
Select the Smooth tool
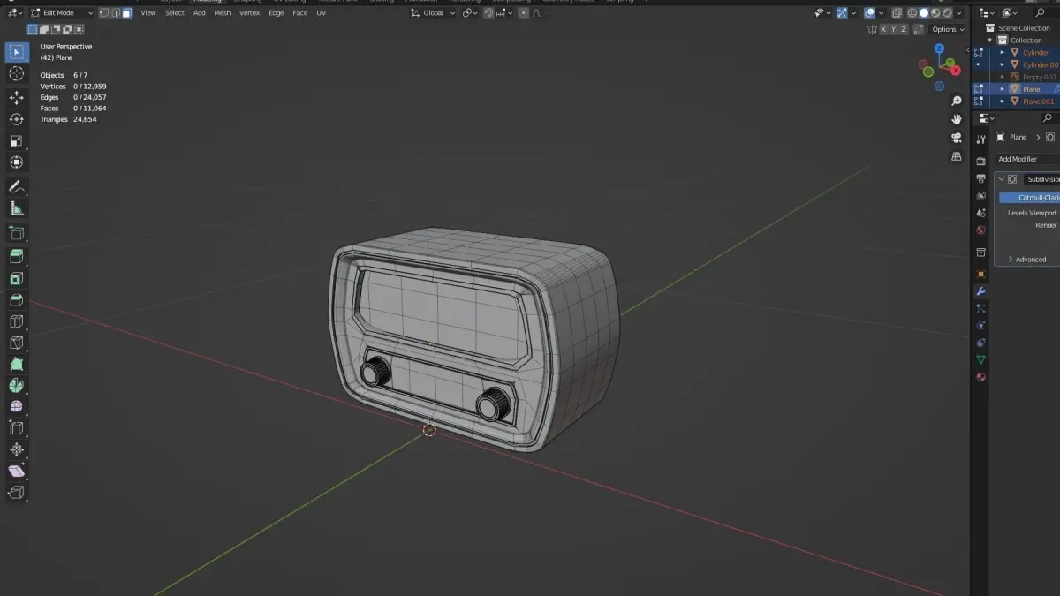pyautogui.click(x=16, y=407)
